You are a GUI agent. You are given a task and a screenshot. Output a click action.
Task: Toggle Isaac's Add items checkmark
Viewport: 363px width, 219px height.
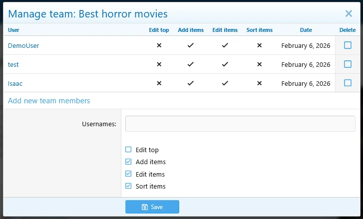190,83
